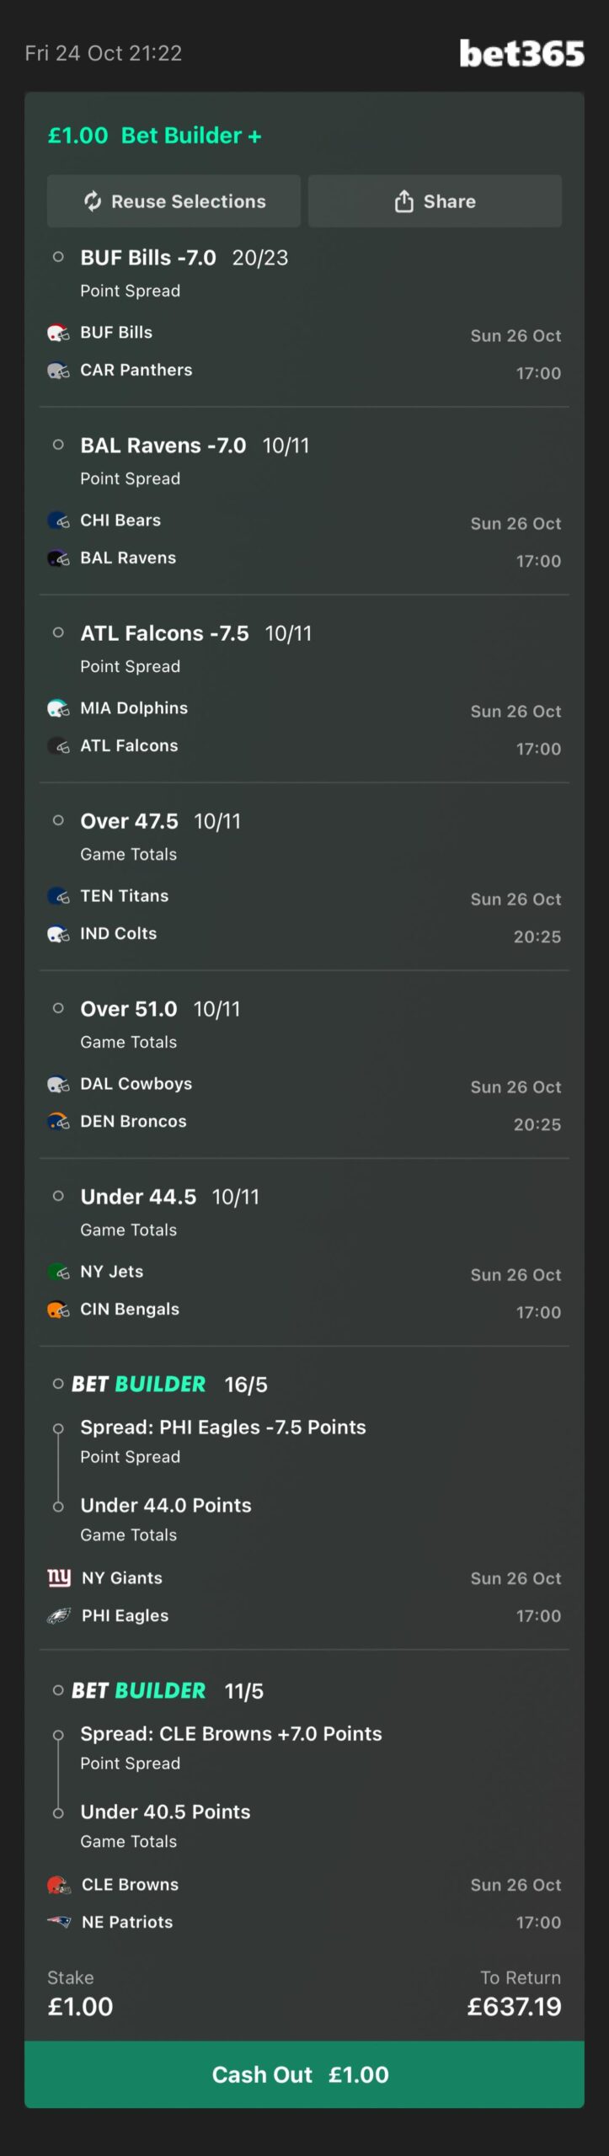This screenshot has height=2156, width=609.
Task: Click the PHI Eagles team logo
Action: point(59,1615)
